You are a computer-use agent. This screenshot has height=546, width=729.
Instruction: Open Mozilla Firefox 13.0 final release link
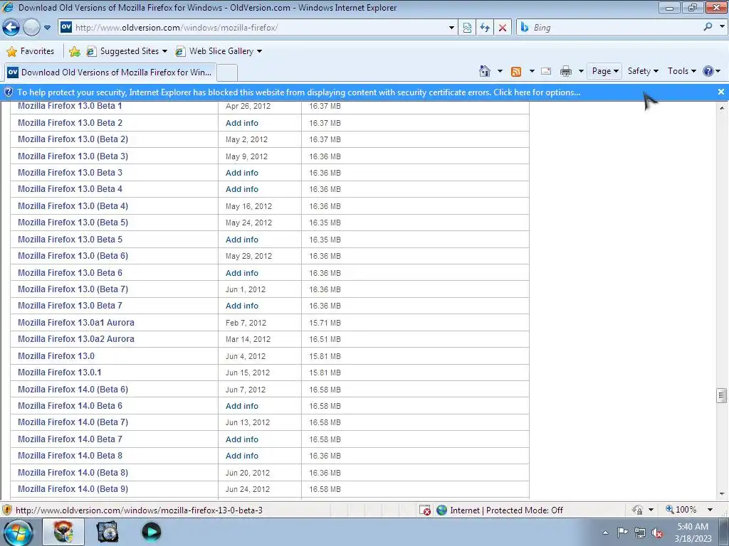pos(56,356)
